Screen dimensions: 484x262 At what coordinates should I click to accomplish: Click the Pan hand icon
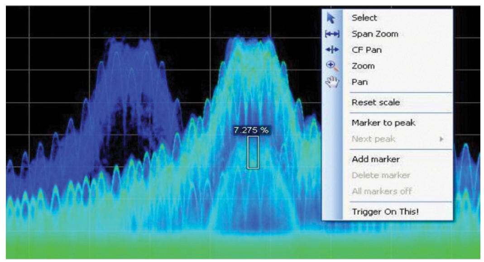332,82
